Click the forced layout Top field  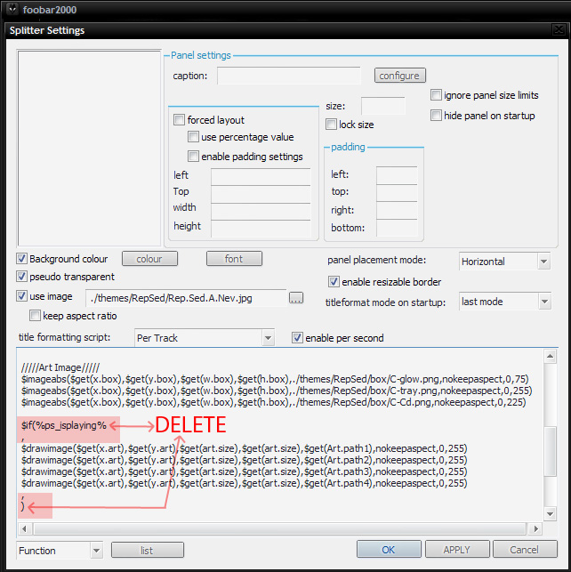coord(261,194)
